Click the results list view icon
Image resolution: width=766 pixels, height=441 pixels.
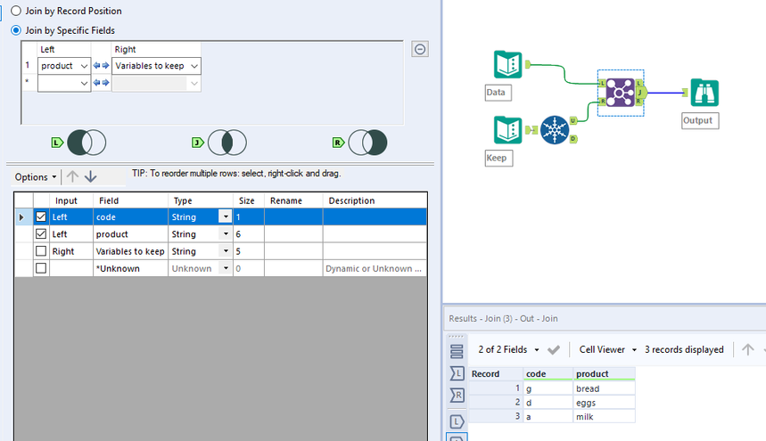(457, 351)
